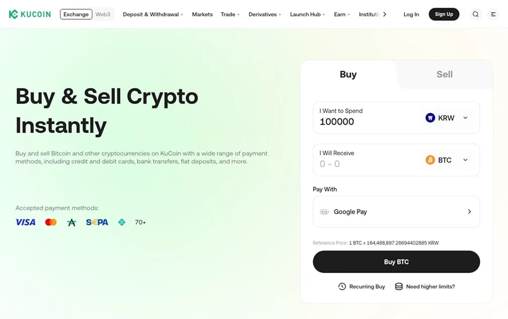Open the BTC currency dropdown
Viewport: 508px width, 319px height.
465,160
